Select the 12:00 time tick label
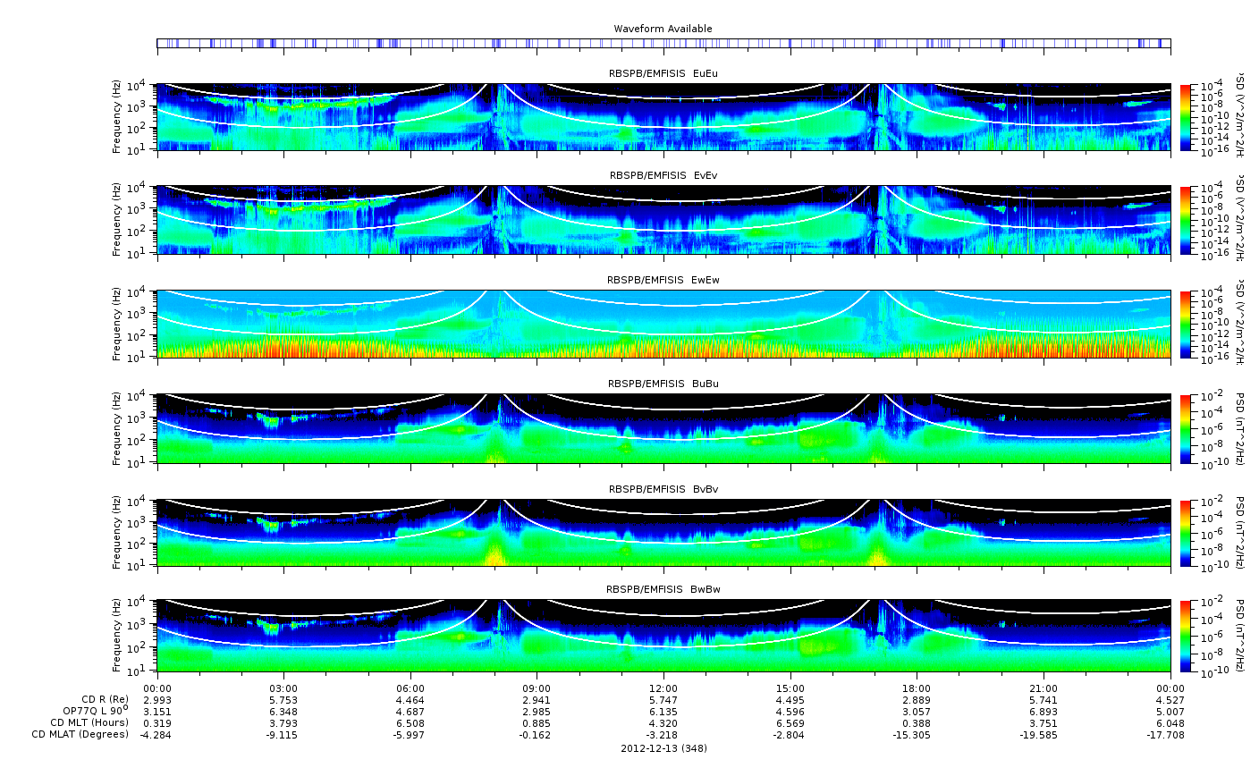 tap(663, 688)
